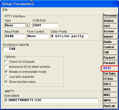Open the Ext Data tab
This screenshot has height=110, width=119.
tap(110, 74)
